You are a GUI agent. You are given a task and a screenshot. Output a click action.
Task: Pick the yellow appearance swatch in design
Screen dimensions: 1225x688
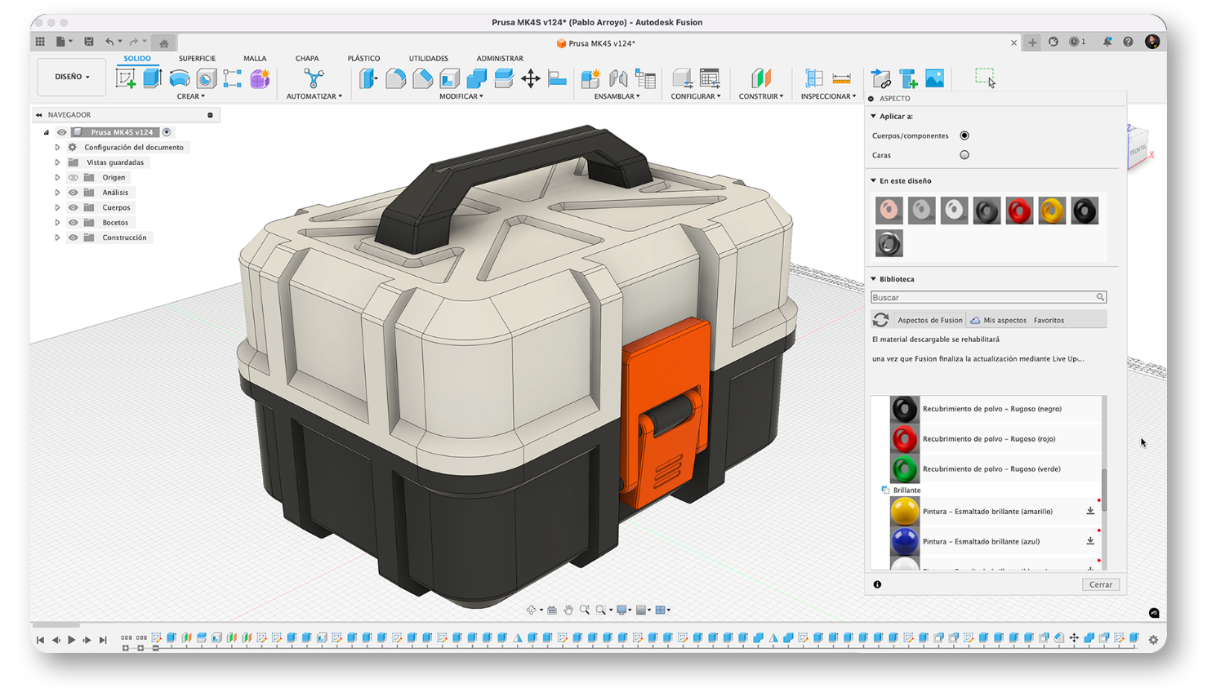[x=1052, y=211]
